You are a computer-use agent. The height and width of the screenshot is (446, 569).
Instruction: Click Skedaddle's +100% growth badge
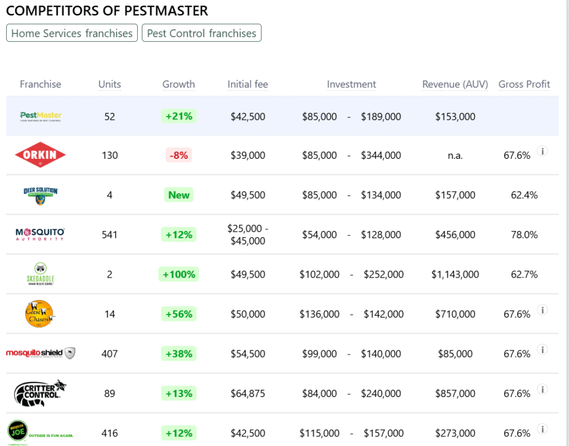(x=178, y=274)
